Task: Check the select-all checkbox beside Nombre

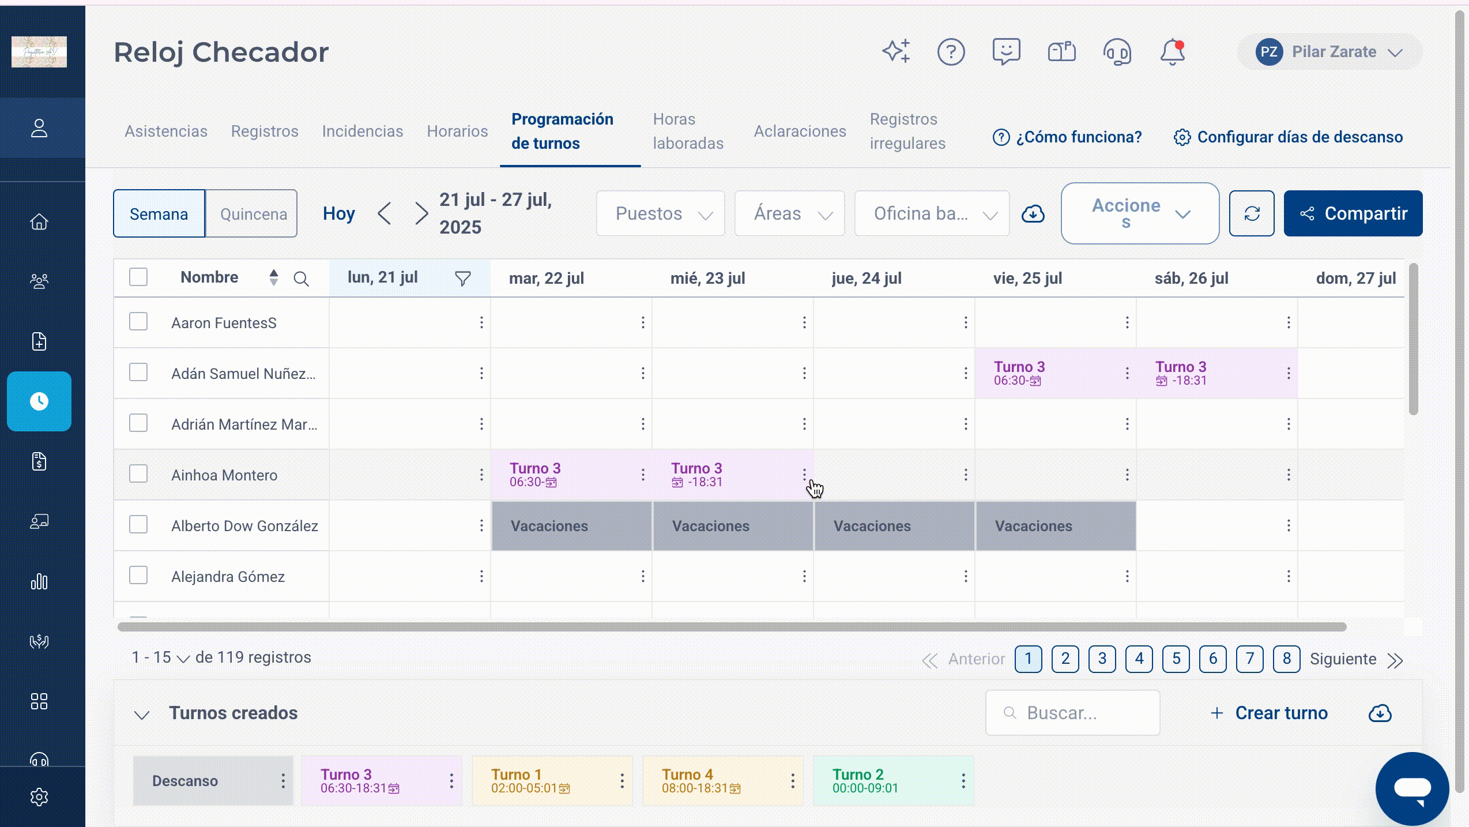Action: point(138,277)
